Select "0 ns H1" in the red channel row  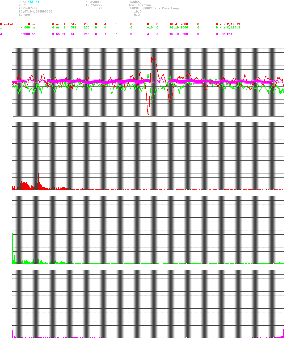[x=59, y=24]
